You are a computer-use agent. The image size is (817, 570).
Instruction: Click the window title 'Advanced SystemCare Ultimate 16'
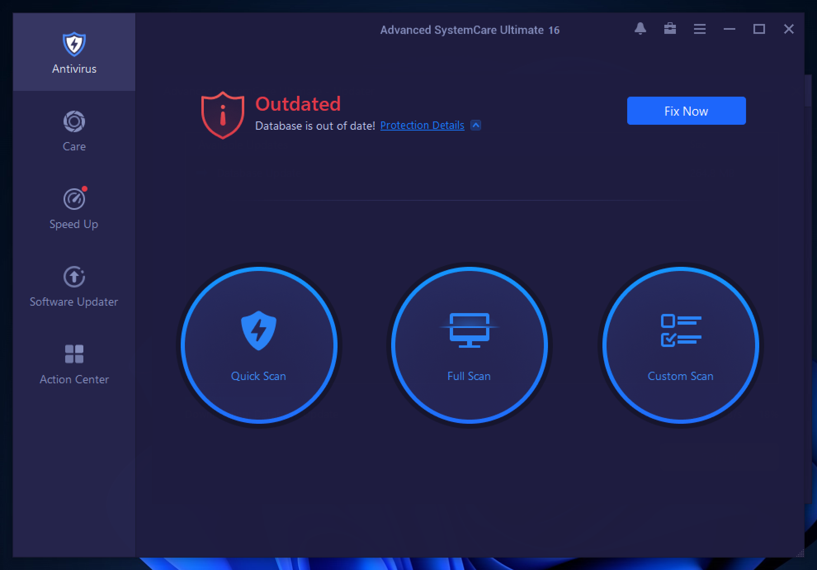coord(470,30)
